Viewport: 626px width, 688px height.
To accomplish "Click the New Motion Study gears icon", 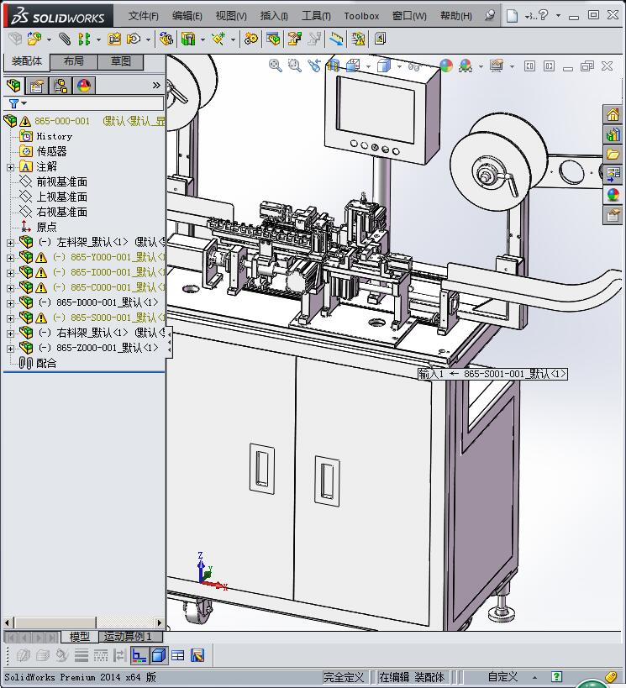I will (251, 39).
